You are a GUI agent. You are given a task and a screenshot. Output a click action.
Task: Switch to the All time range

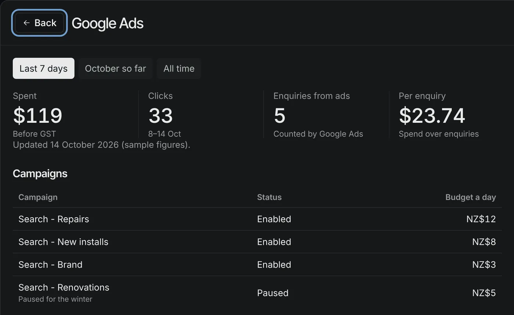tap(179, 68)
